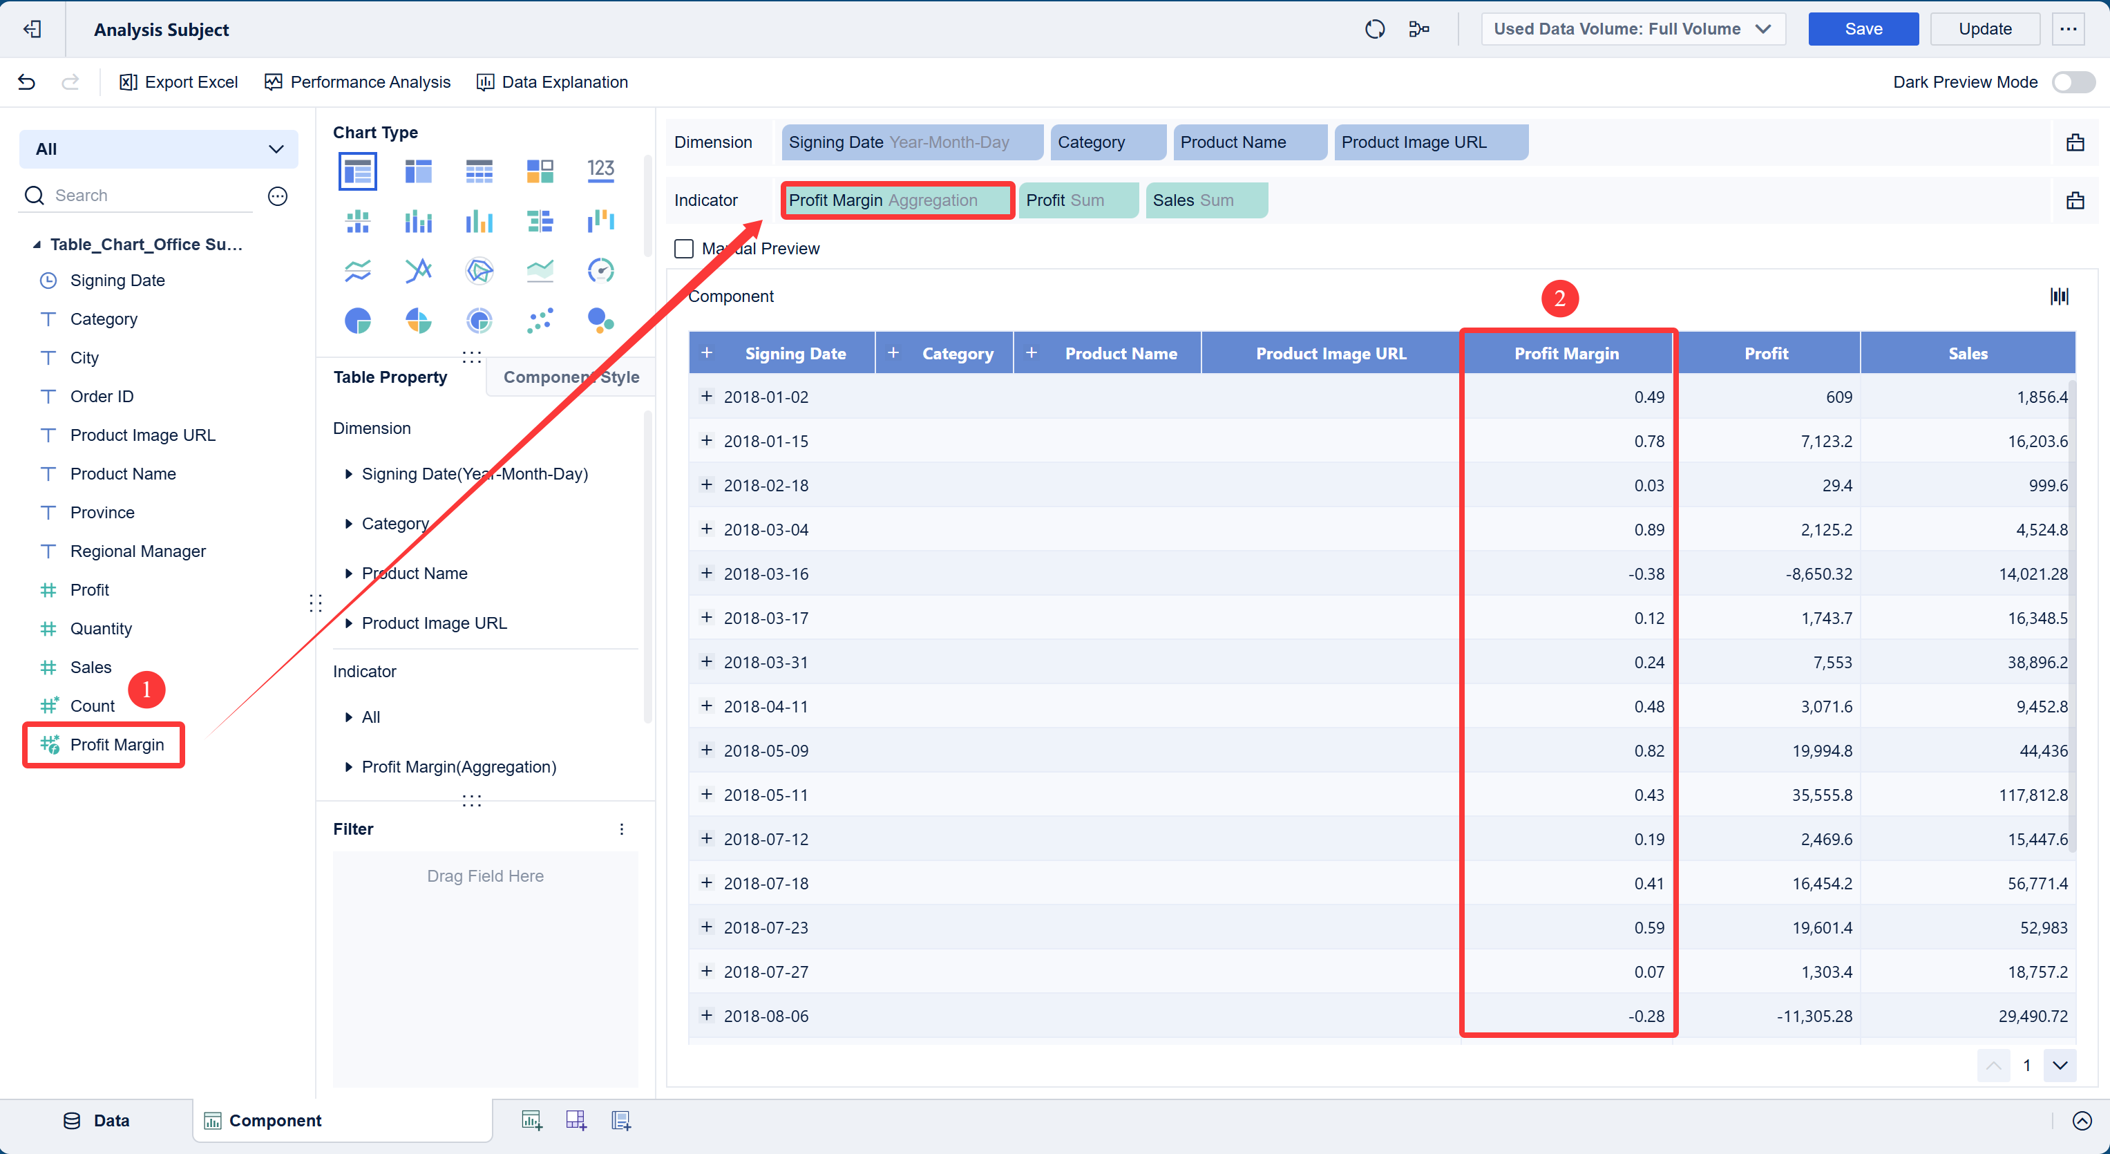This screenshot has height=1154, width=2110.
Task: Click the Save button
Action: click(1863, 28)
